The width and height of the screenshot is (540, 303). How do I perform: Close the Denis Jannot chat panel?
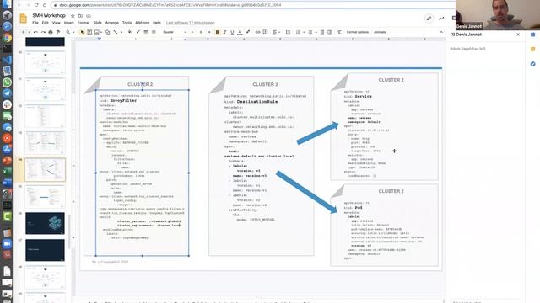[518, 35]
